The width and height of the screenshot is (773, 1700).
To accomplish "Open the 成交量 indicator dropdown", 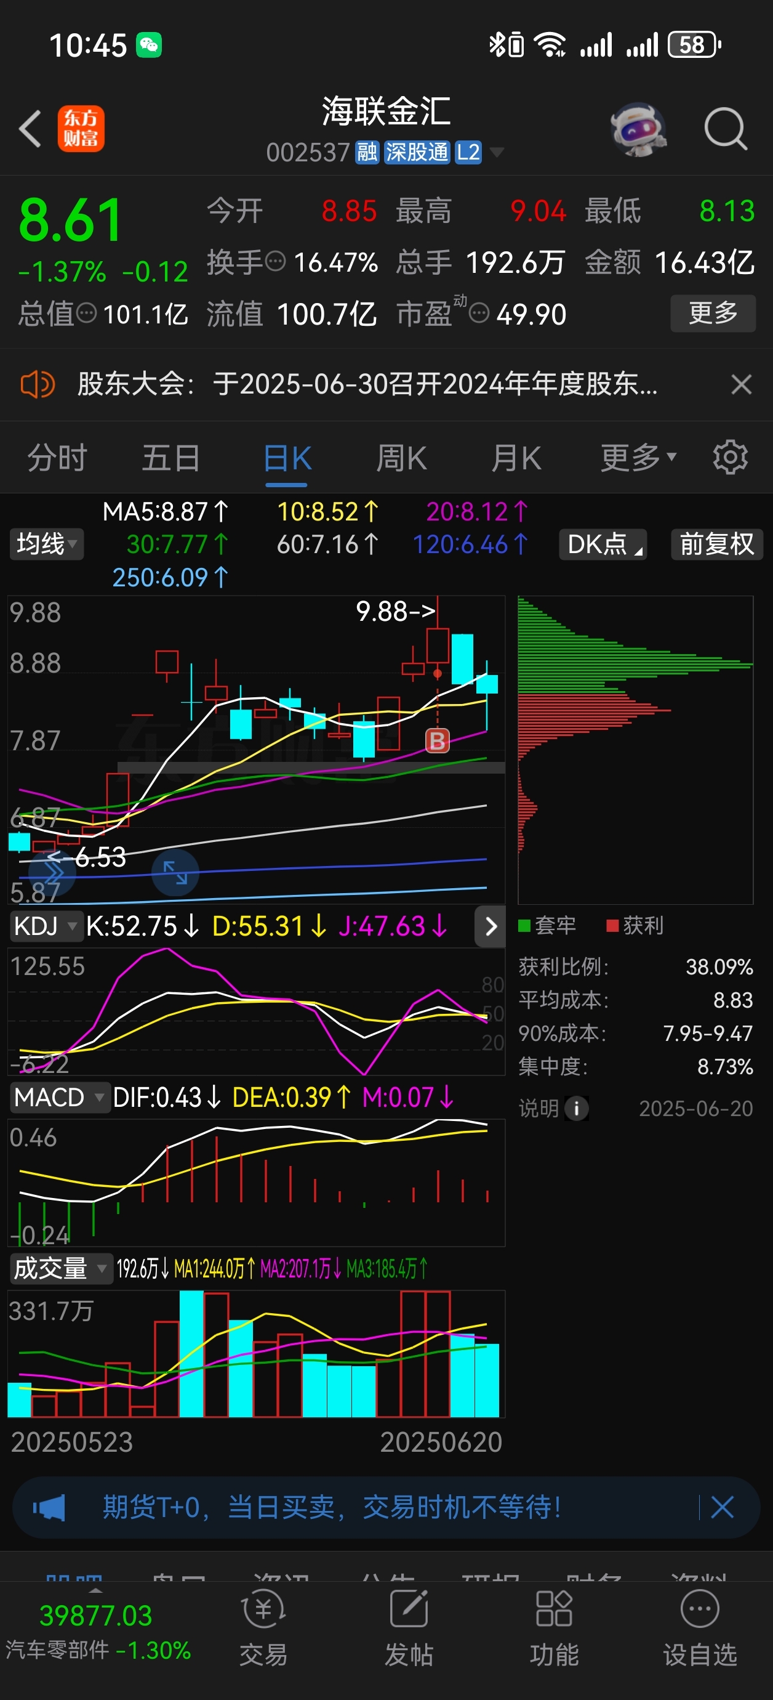I will [x=61, y=1268].
